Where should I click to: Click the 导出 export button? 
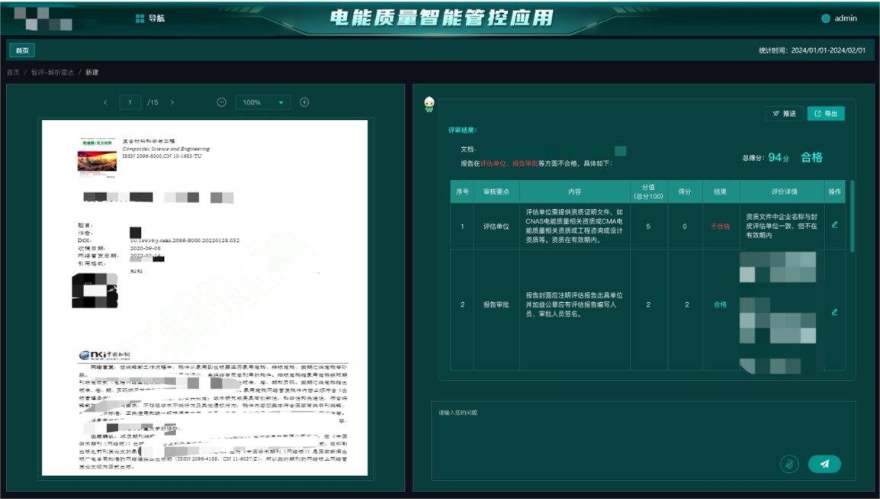coord(826,114)
